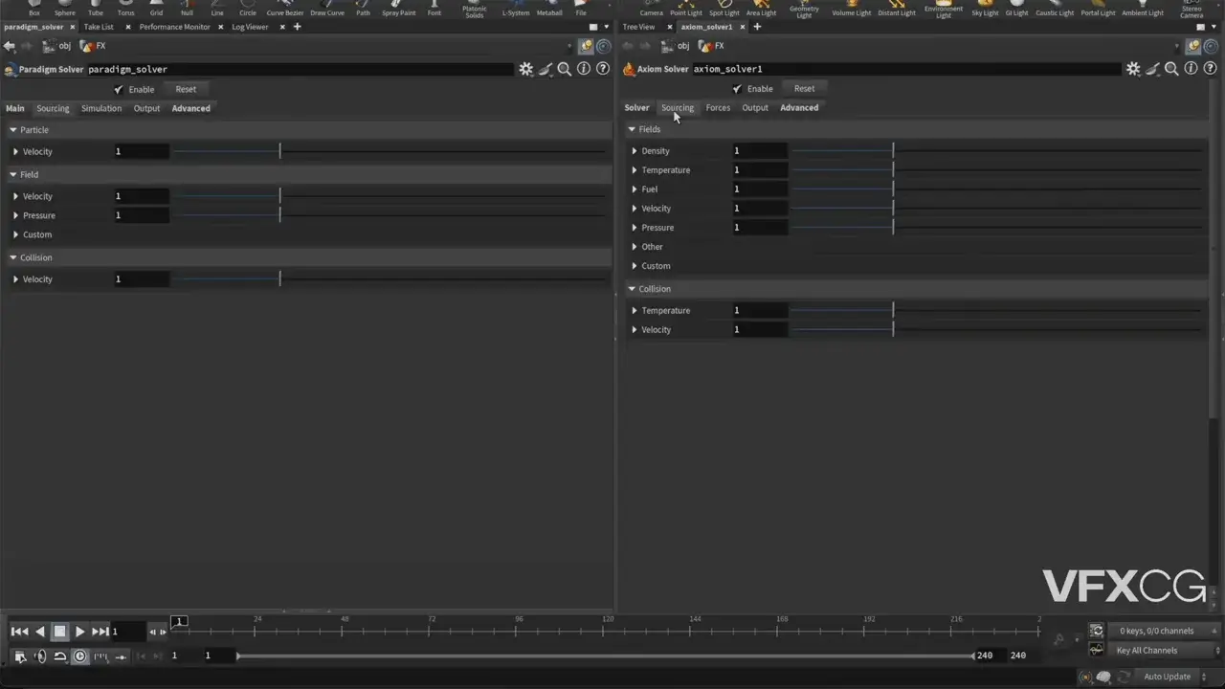Screen dimensions: 1225x689
Task: Click magnifier search icon in Axiom Solver pane
Action: pyautogui.click(x=1171, y=69)
